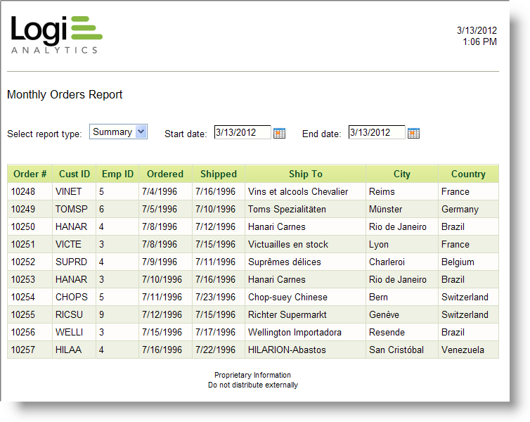Click shipped date 7/22/1996
Viewport: 530px width, 422px height.
[215, 350]
